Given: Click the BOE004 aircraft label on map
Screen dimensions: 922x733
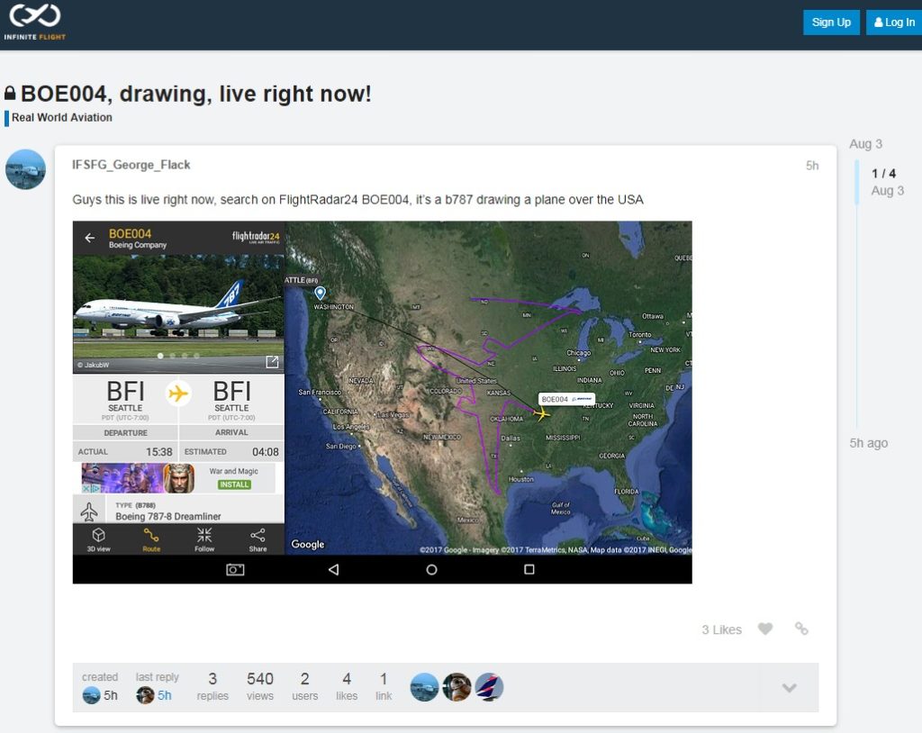Looking at the screenshot, I should (x=566, y=399).
